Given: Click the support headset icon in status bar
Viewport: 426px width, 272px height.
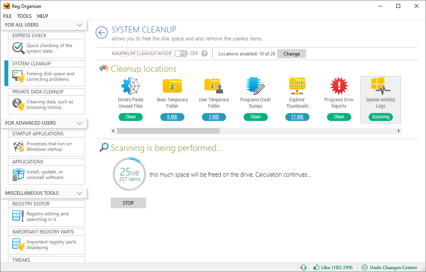Looking at the screenshot, I should coord(303,268).
